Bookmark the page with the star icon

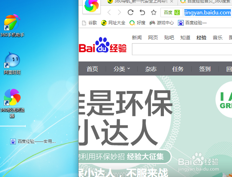(x=154, y=12)
